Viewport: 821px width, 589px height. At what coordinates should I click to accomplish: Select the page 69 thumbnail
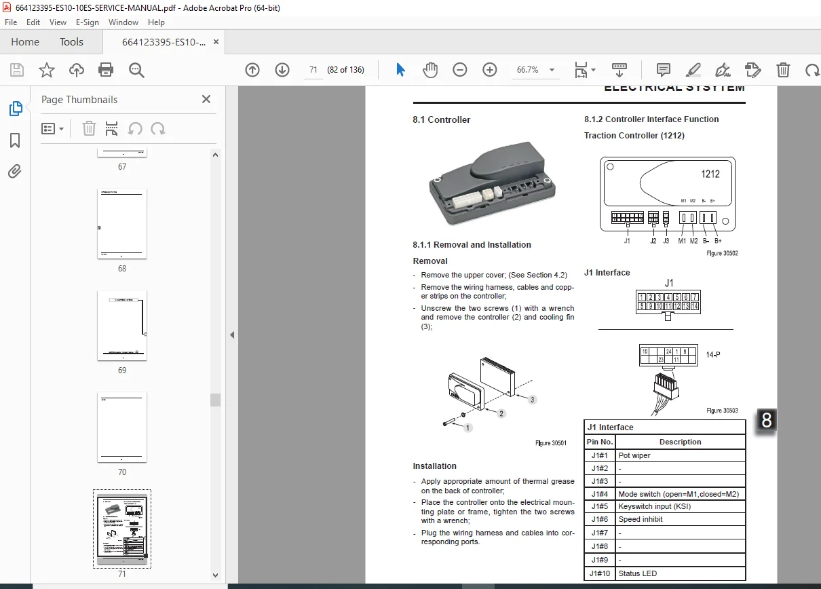click(x=122, y=326)
